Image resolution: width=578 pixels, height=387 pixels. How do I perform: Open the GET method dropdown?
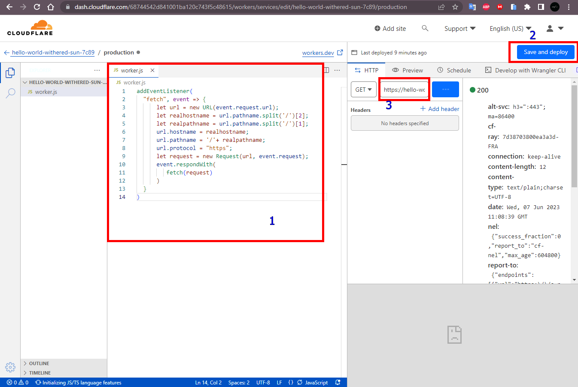click(x=364, y=90)
